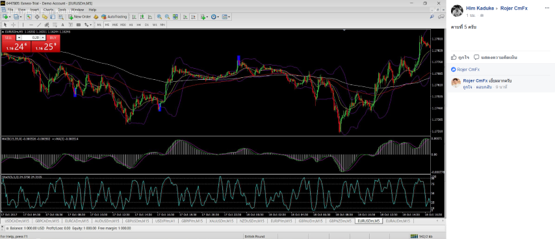This screenshot has width=555, height=239.
Task: Switch to candlestick chart icon
Action: click(142, 17)
